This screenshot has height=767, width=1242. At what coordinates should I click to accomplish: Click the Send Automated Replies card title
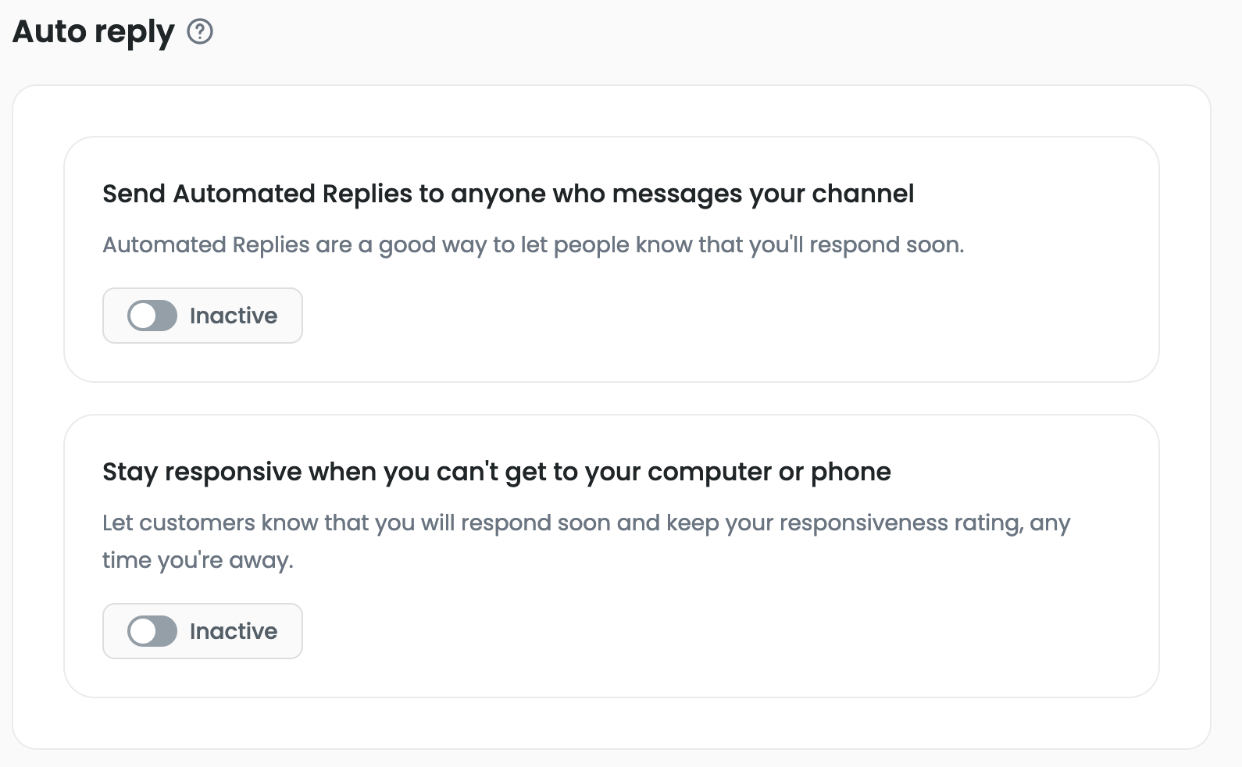tap(508, 194)
